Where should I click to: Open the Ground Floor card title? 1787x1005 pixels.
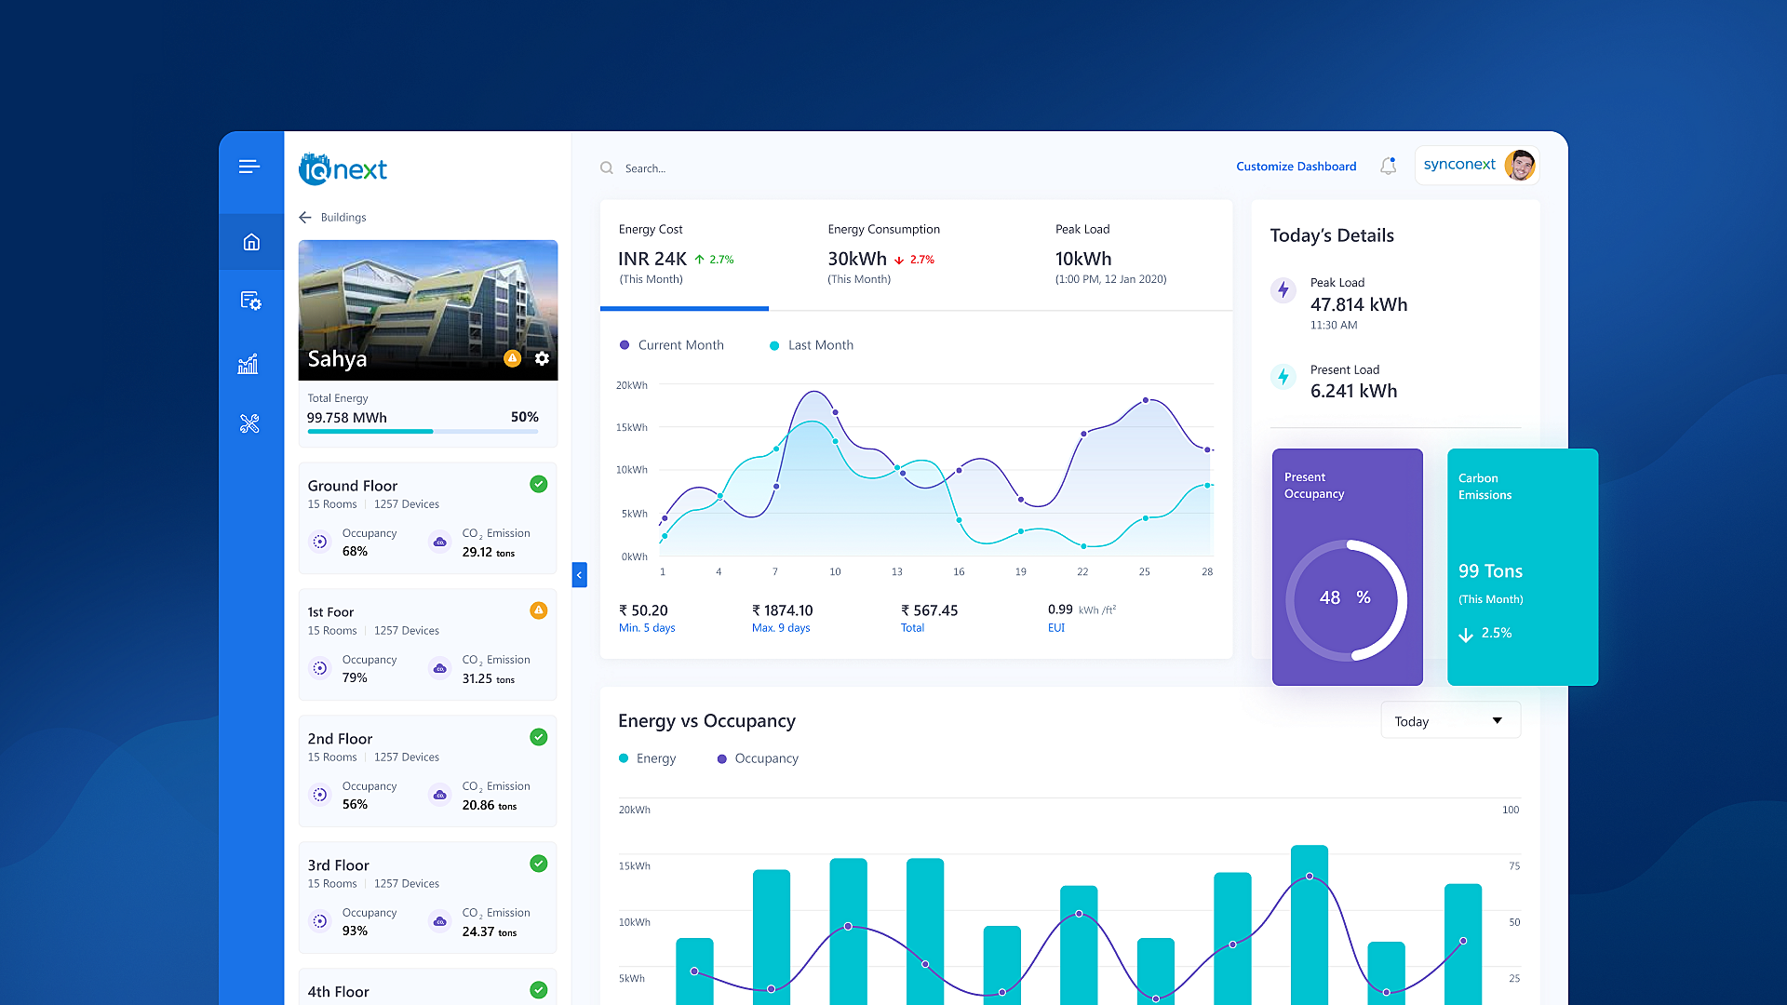[353, 486]
